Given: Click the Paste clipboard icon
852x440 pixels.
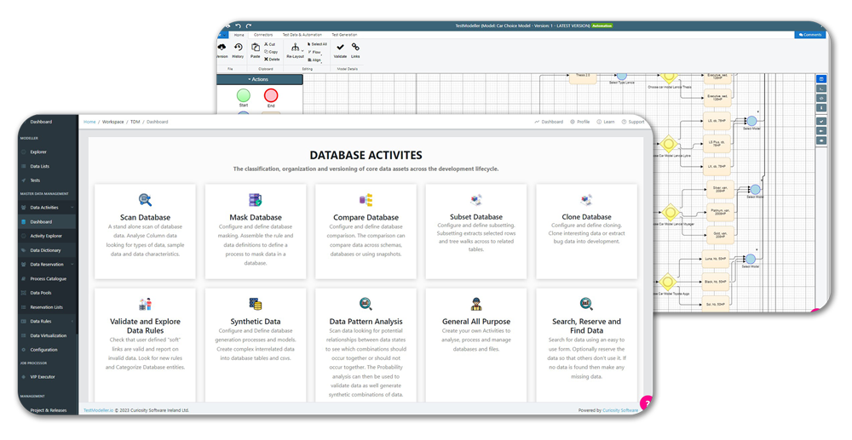Looking at the screenshot, I should coord(255,48).
